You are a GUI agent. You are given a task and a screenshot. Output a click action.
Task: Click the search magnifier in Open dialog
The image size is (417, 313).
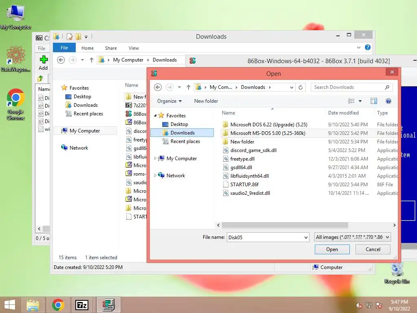(x=387, y=87)
